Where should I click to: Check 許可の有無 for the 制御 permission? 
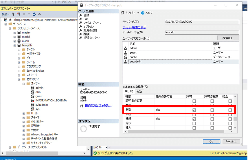coord(212,110)
